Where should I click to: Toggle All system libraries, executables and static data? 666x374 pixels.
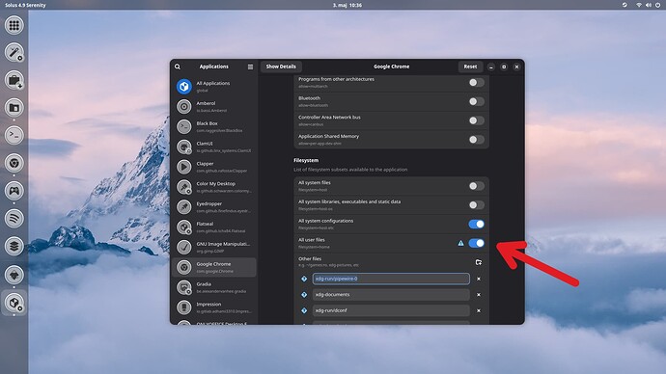(476, 204)
